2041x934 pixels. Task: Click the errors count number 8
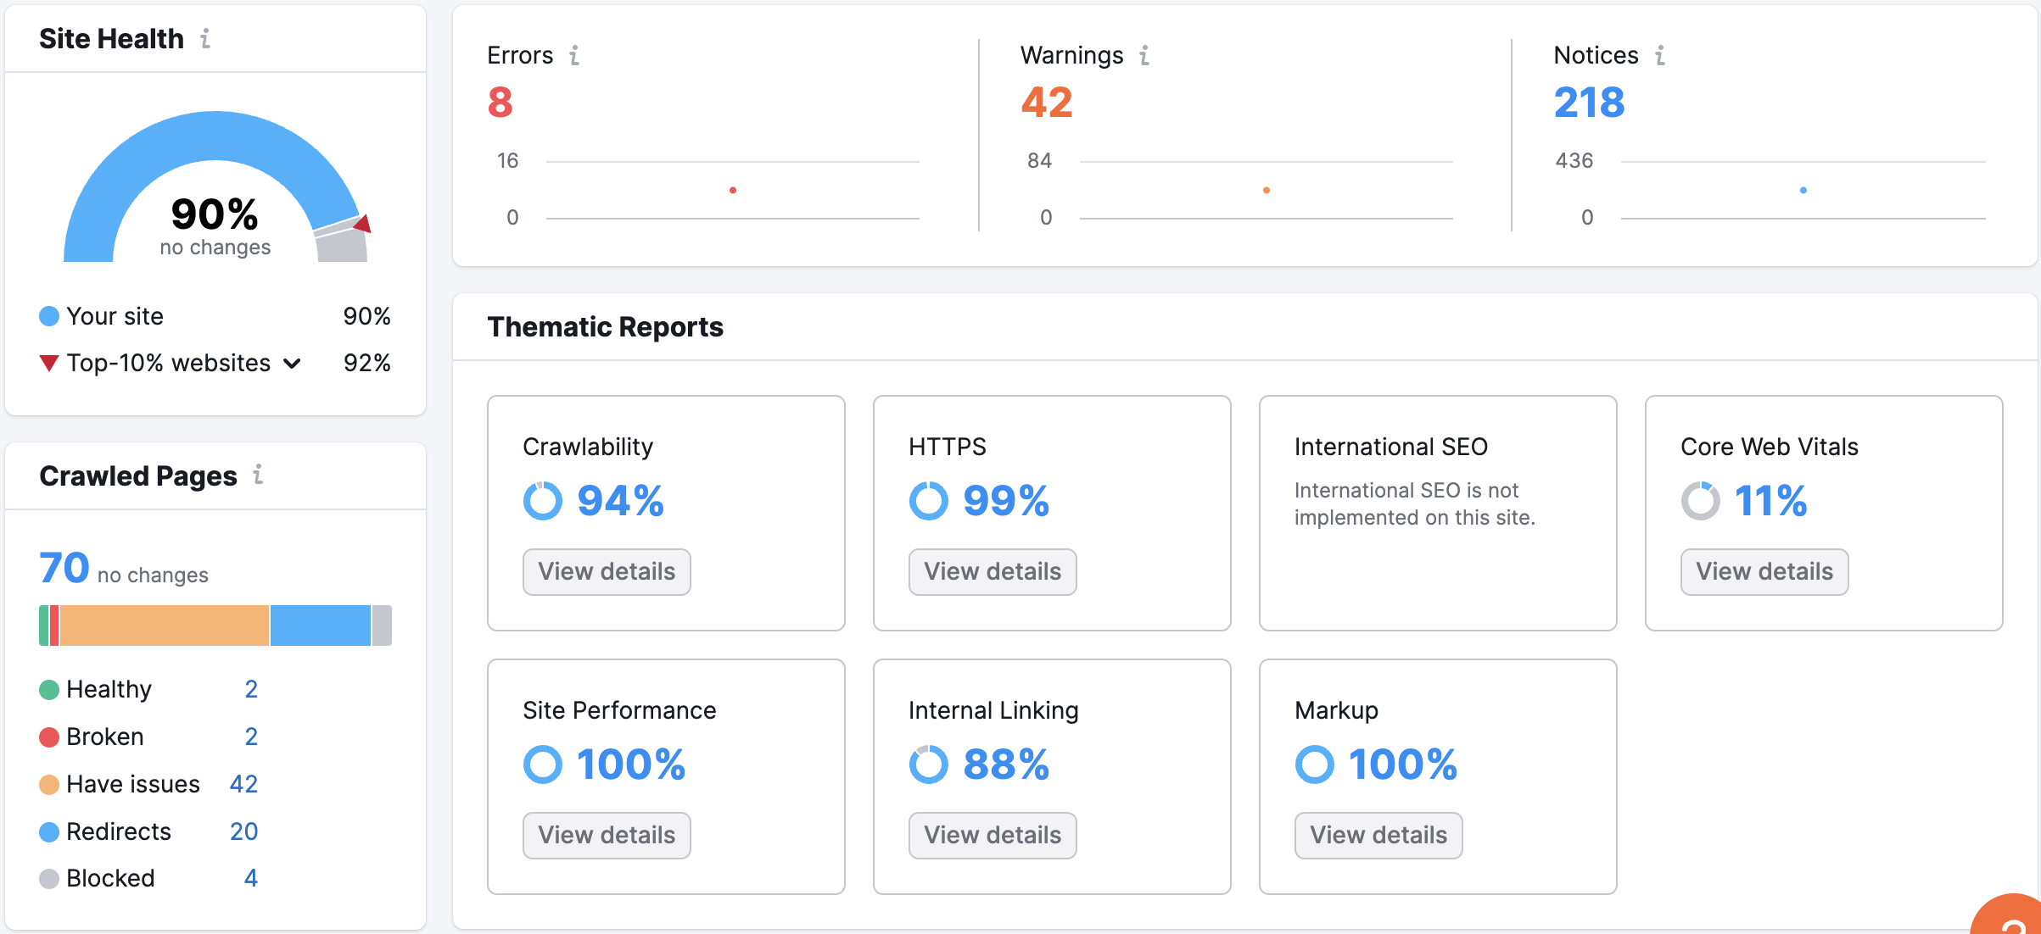pyautogui.click(x=500, y=103)
